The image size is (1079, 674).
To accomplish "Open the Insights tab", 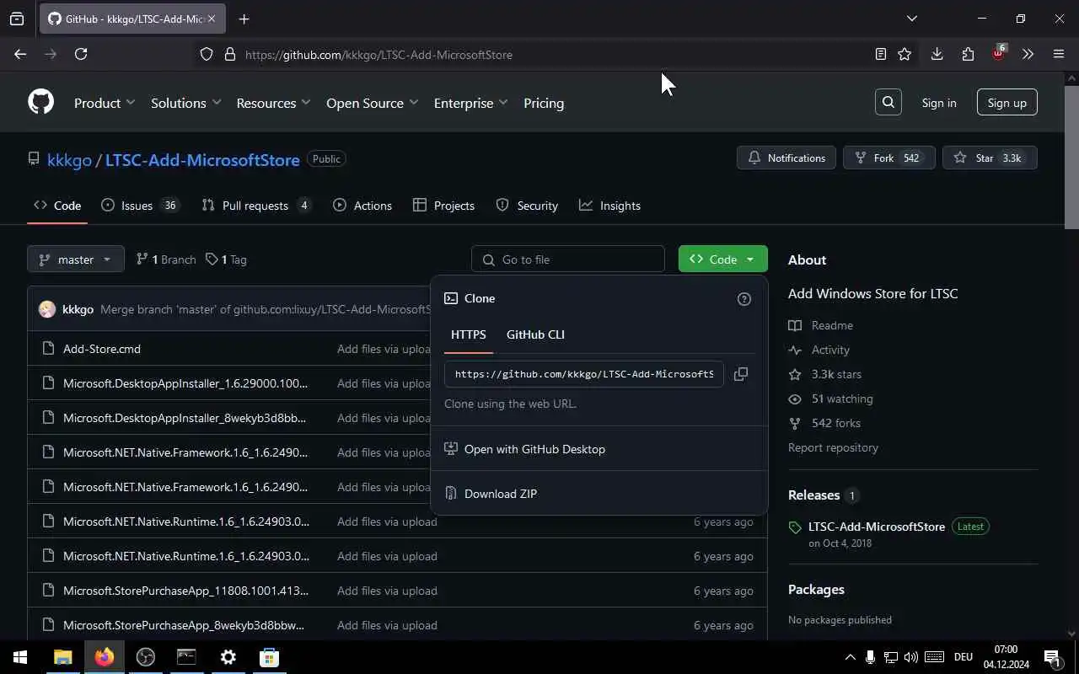I will tap(609, 206).
